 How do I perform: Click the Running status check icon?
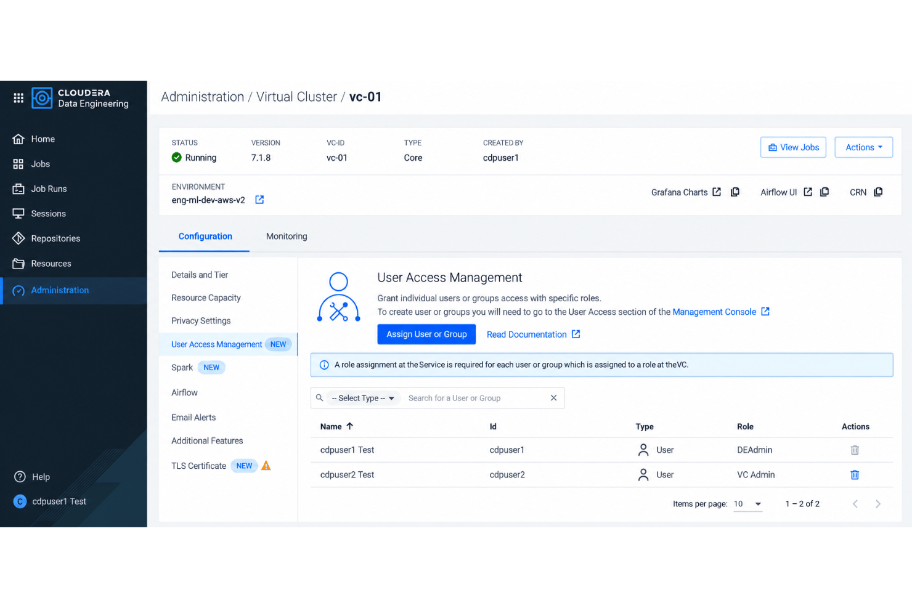[177, 157]
